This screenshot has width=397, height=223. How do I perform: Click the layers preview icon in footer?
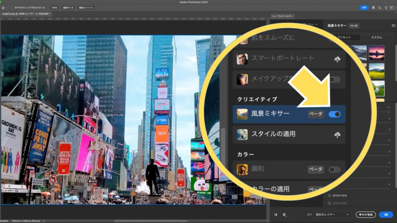(284, 214)
